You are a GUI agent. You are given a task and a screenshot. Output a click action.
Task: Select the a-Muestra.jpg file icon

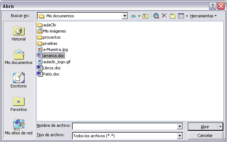pyautogui.click(x=40, y=50)
